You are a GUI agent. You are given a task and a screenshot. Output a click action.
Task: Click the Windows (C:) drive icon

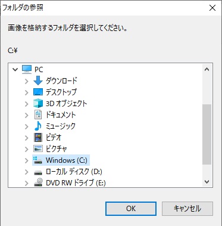[38, 160]
